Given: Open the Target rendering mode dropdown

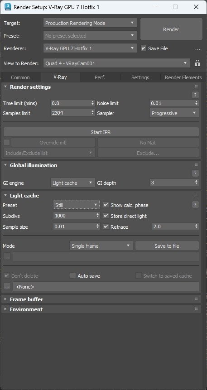Looking at the screenshot, I should point(90,23).
